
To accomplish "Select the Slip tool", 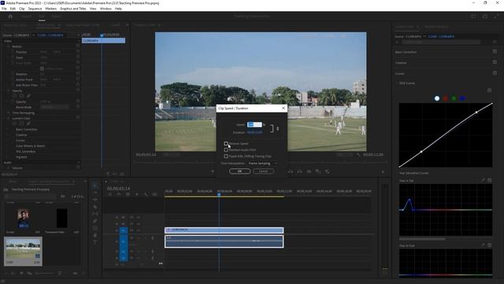I will click(95, 214).
